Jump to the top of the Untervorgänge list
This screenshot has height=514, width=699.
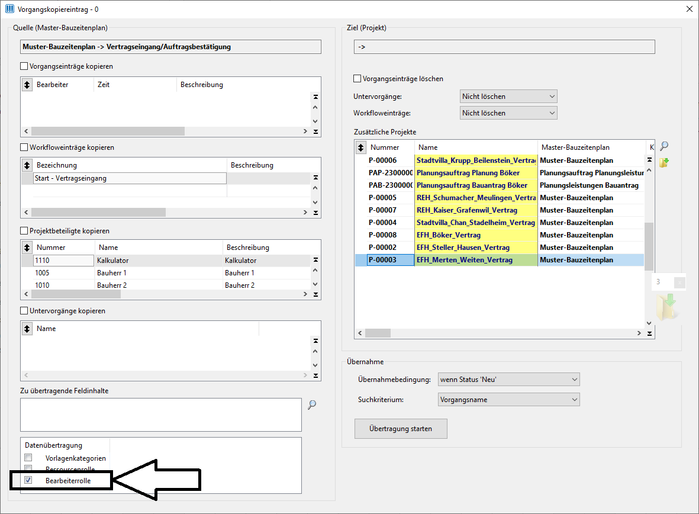point(315,341)
